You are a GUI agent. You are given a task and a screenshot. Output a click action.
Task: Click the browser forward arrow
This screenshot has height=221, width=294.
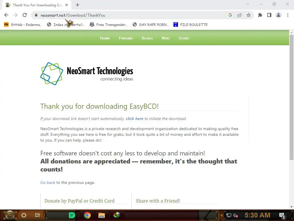(16, 15)
